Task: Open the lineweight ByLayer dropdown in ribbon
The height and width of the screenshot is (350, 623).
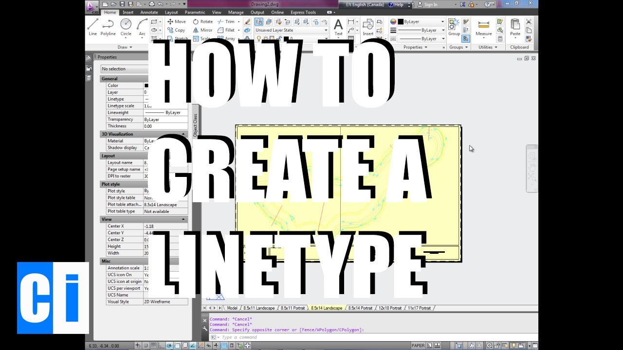Action: click(421, 30)
